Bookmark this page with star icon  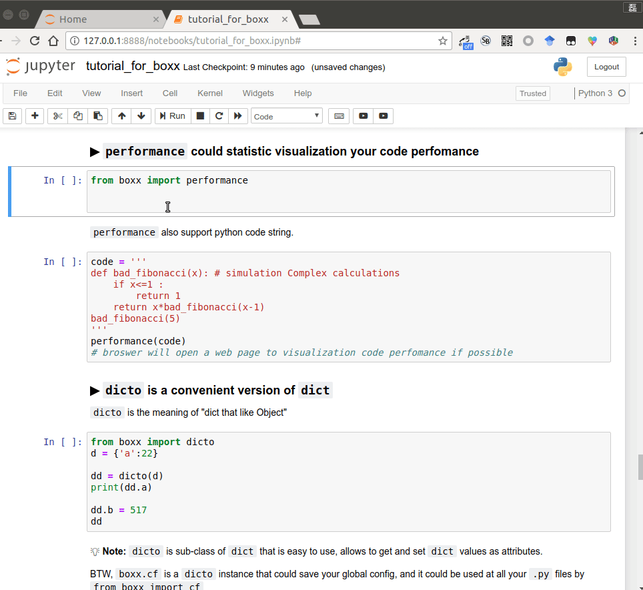pyautogui.click(x=442, y=41)
